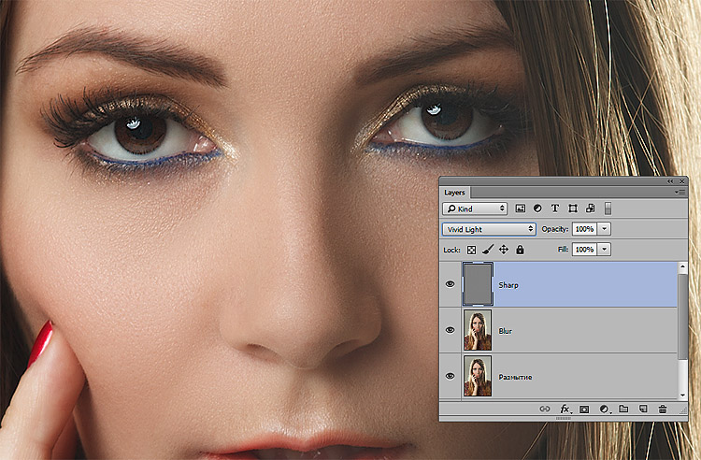Hide the Размытие layer
This screenshot has height=460, width=701.
click(450, 376)
